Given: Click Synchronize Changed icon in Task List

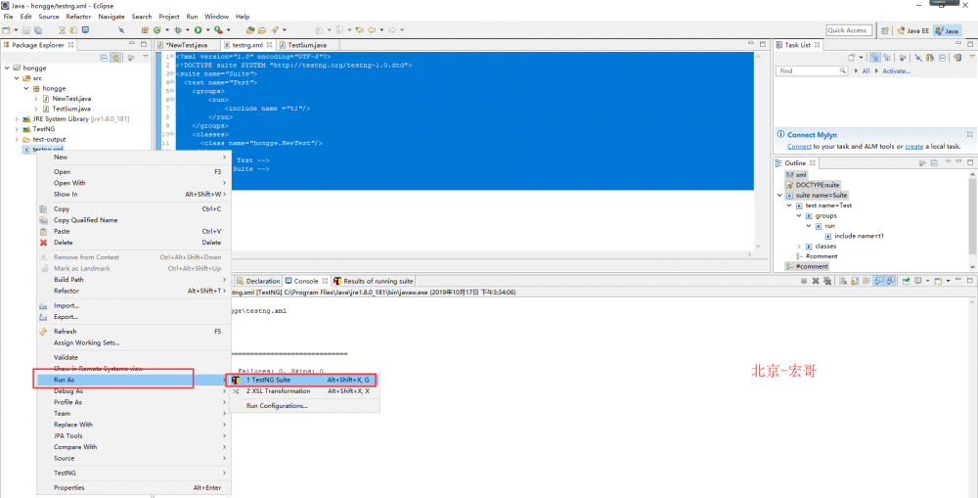Looking at the screenshot, I should pyautogui.click(x=957, y=58).
